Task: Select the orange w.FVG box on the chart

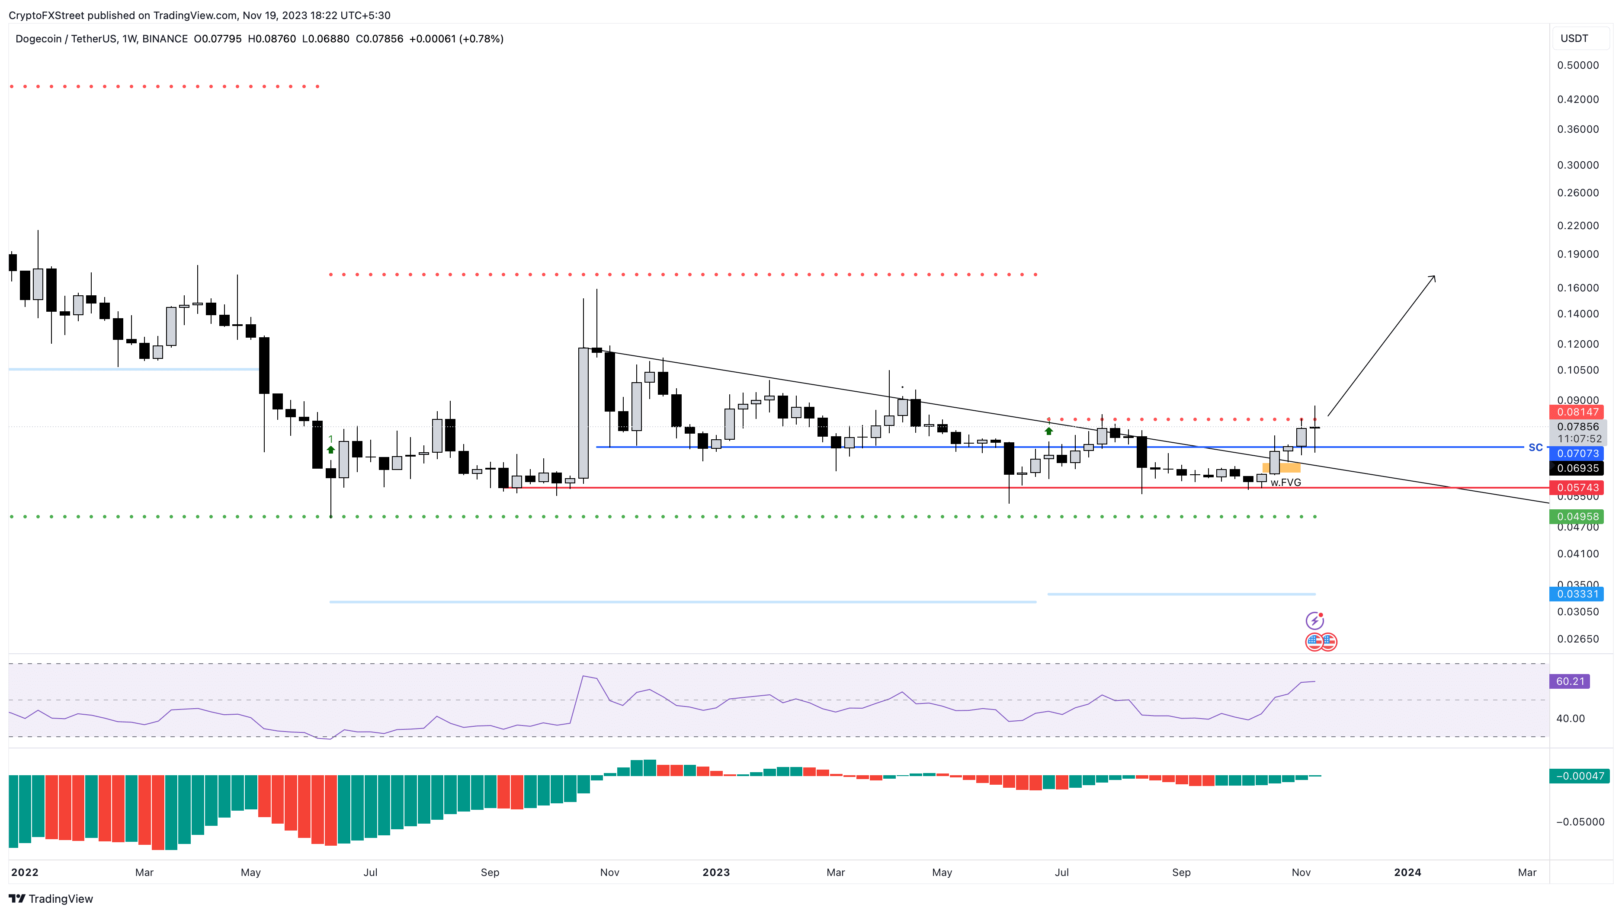Action: [1281, 468]
